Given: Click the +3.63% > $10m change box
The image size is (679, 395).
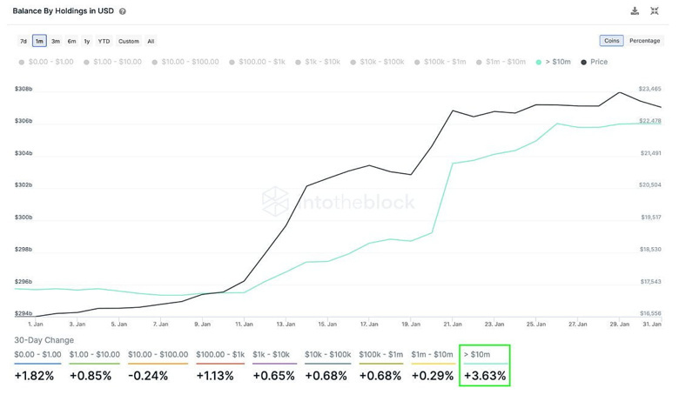Looking at the screenshot, I should (x=483, y=365).
